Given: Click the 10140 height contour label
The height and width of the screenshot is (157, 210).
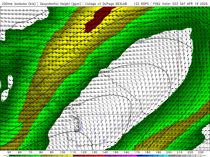Looking at the screenshot, I should 58,37.
